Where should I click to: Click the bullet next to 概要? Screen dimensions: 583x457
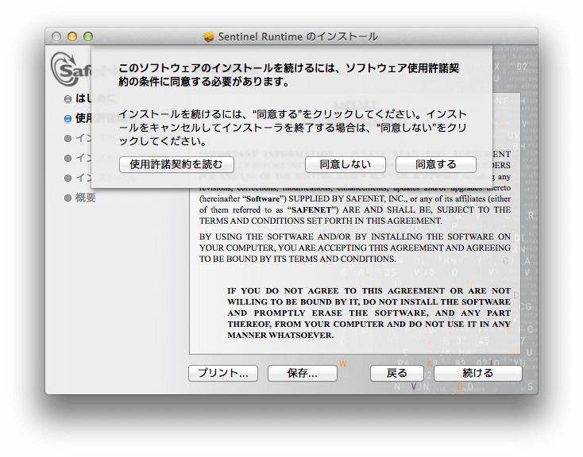pyautogui.click(x=68, y=198)
